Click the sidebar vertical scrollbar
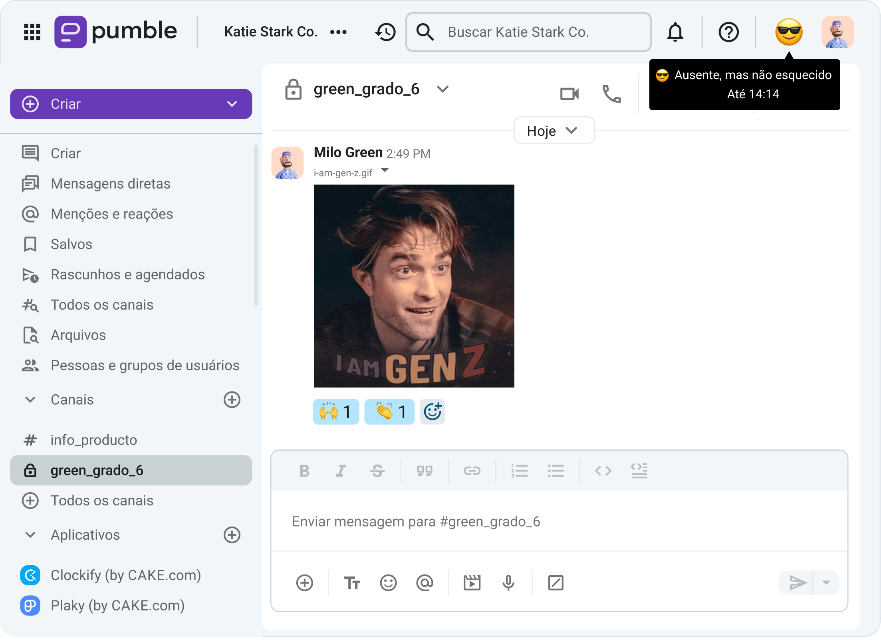The image size is (881, 644). tap(256, 225)
